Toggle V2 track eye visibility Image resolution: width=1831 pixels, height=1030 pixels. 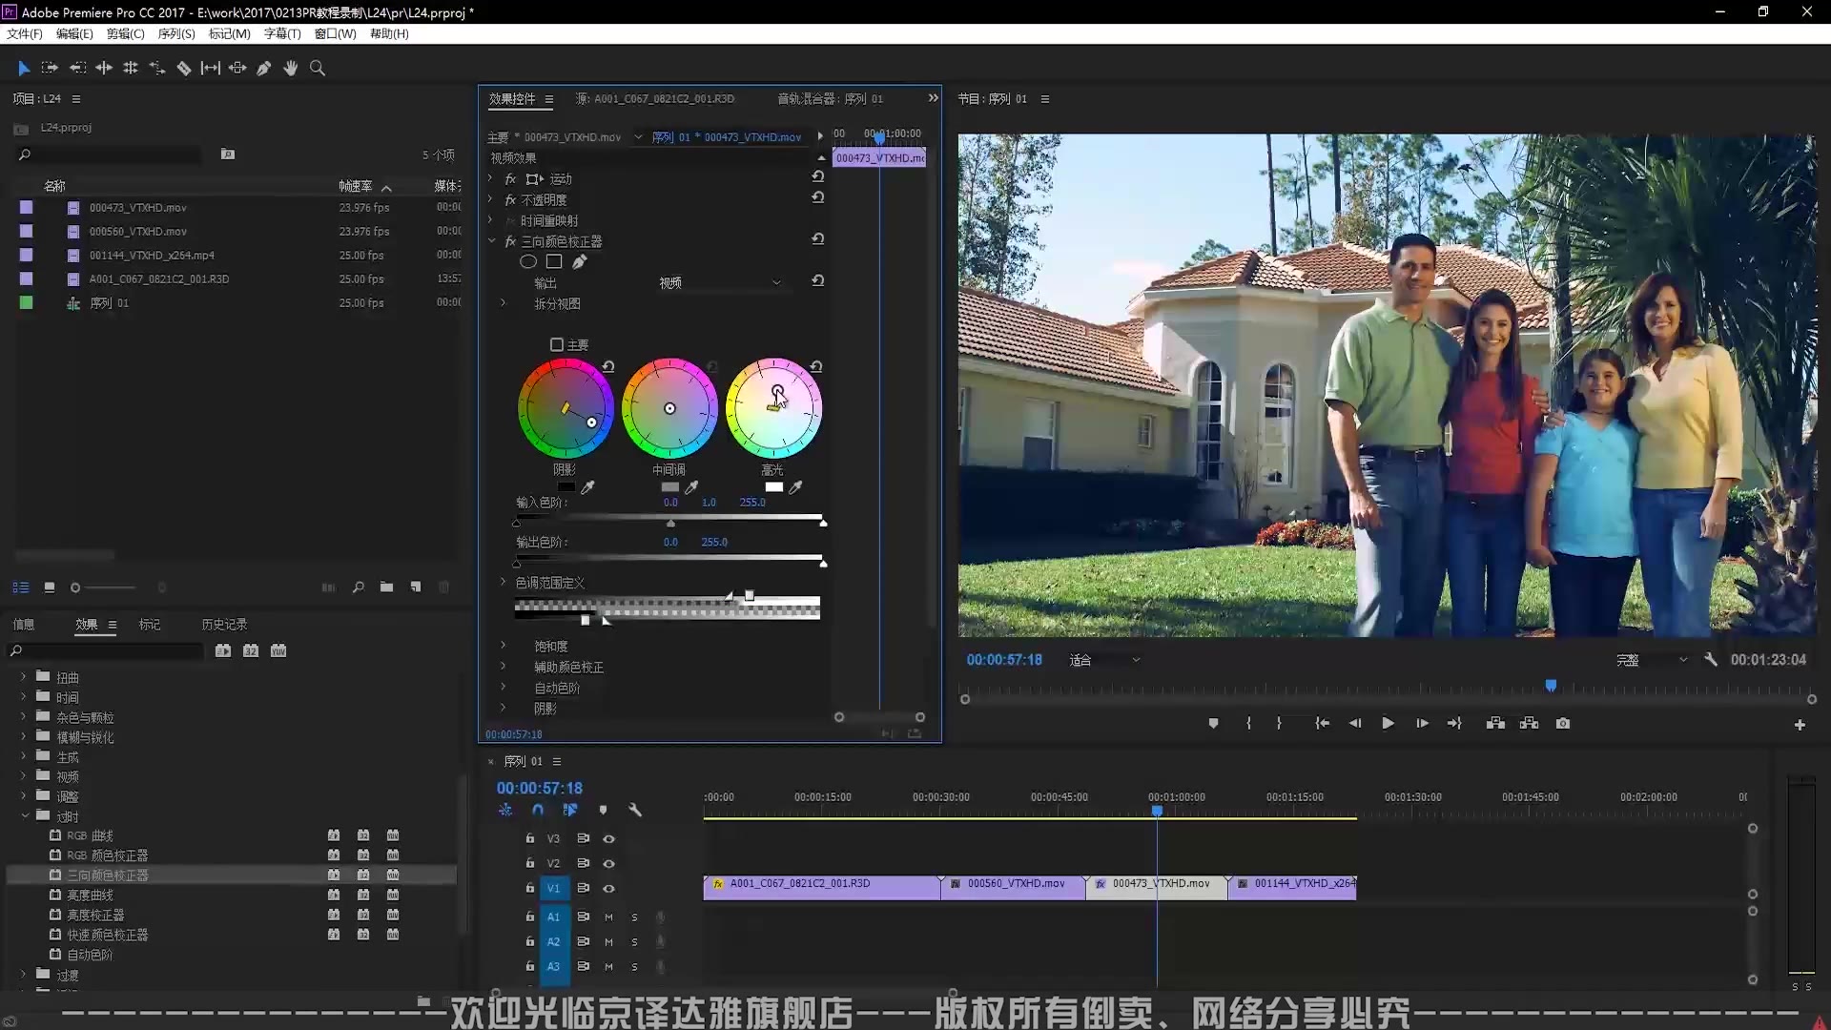pos(608,863)
